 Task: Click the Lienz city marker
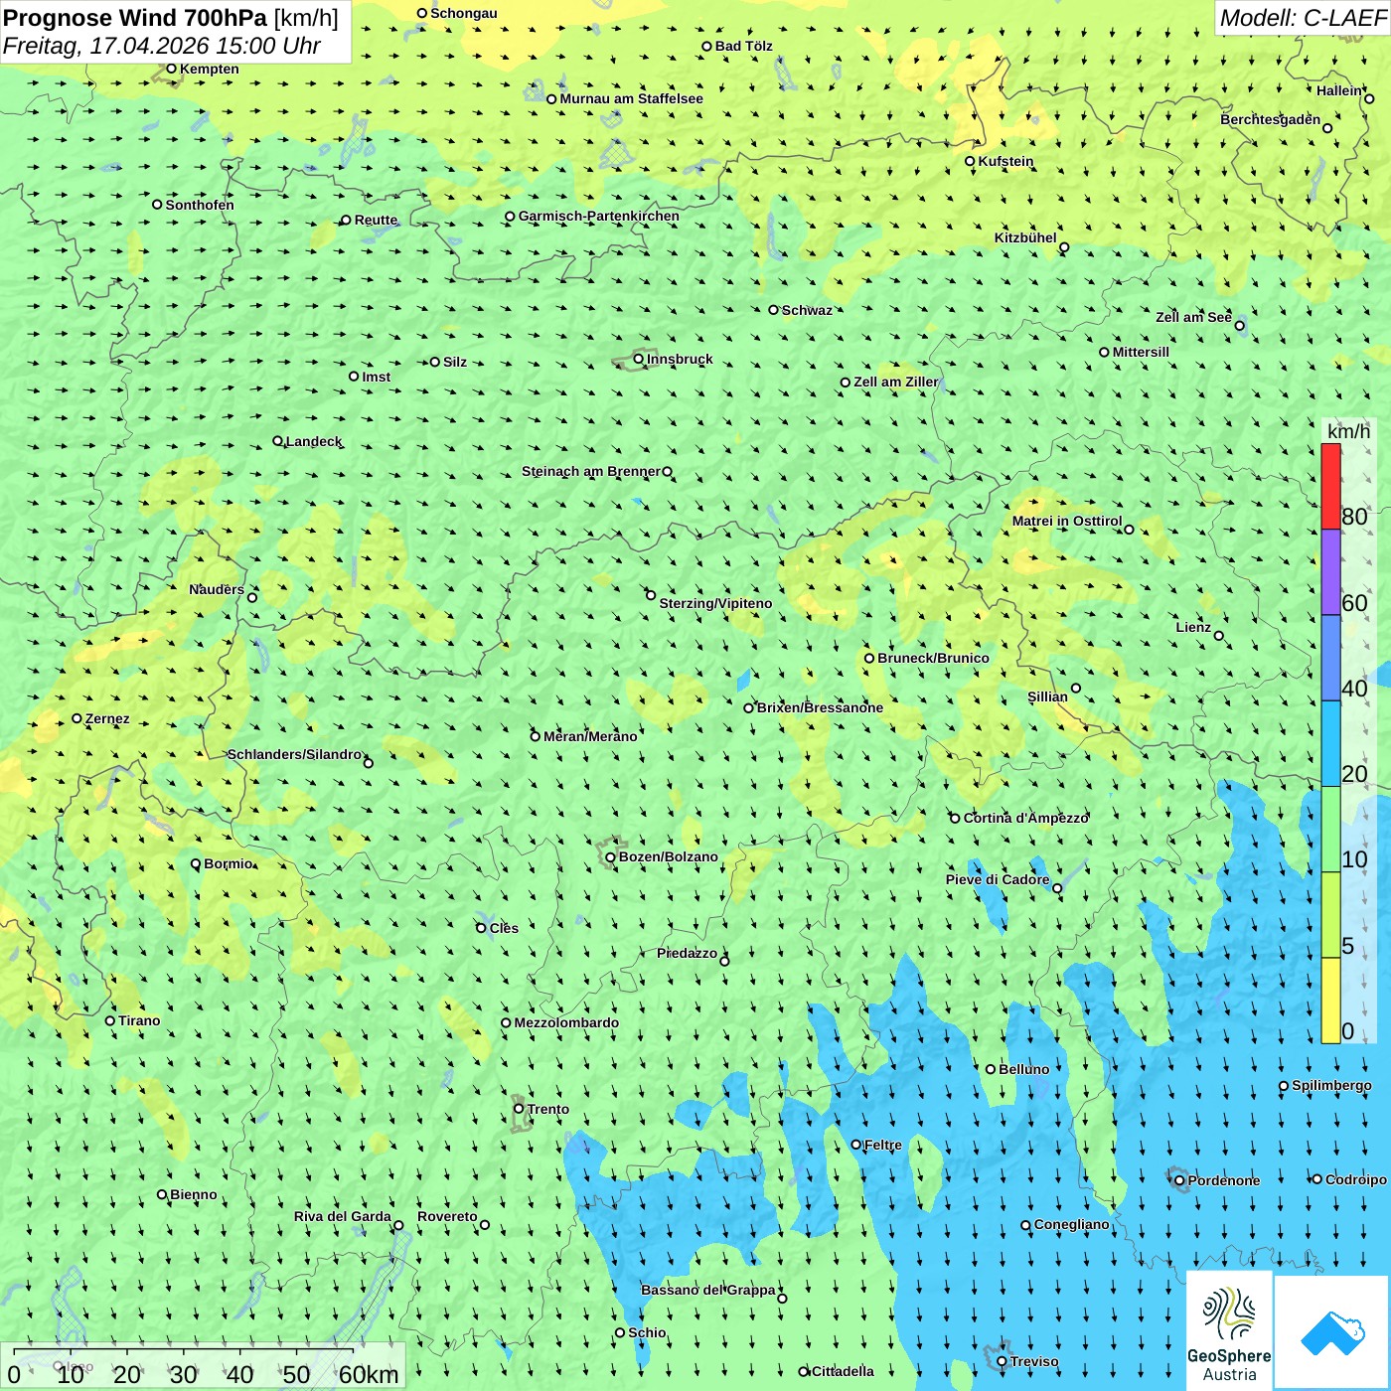coord(1219,636)
